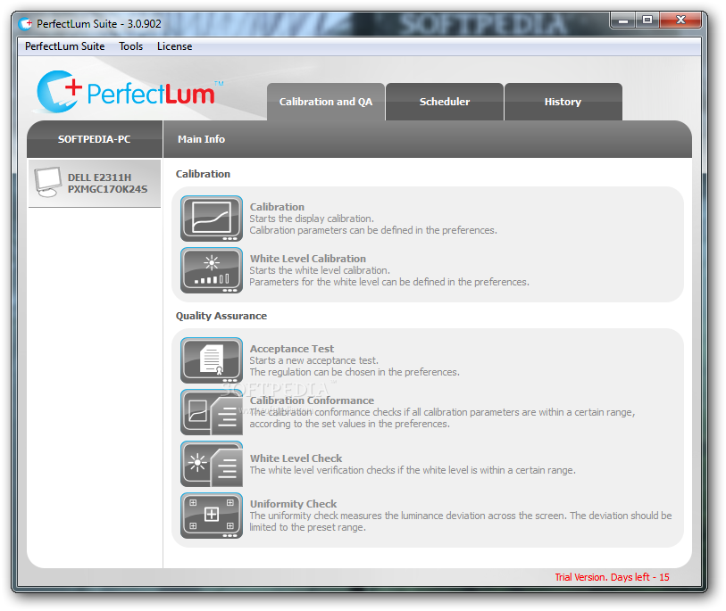Image resolution: width=726 pixels, height=611 pixels.
Task: Click the Uniformity Check title
Action: [x=293, y=504]
